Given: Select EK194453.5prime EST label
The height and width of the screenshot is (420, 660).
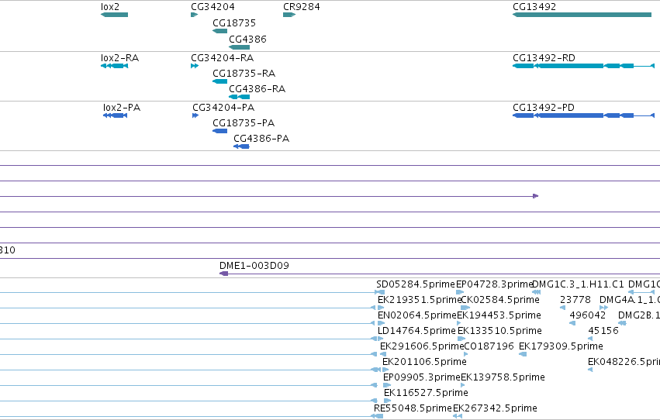Looking at the screenshot, I should tap(499, 315).
